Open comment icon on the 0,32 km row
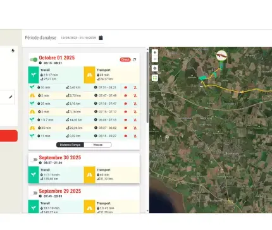 coord(126,136)
